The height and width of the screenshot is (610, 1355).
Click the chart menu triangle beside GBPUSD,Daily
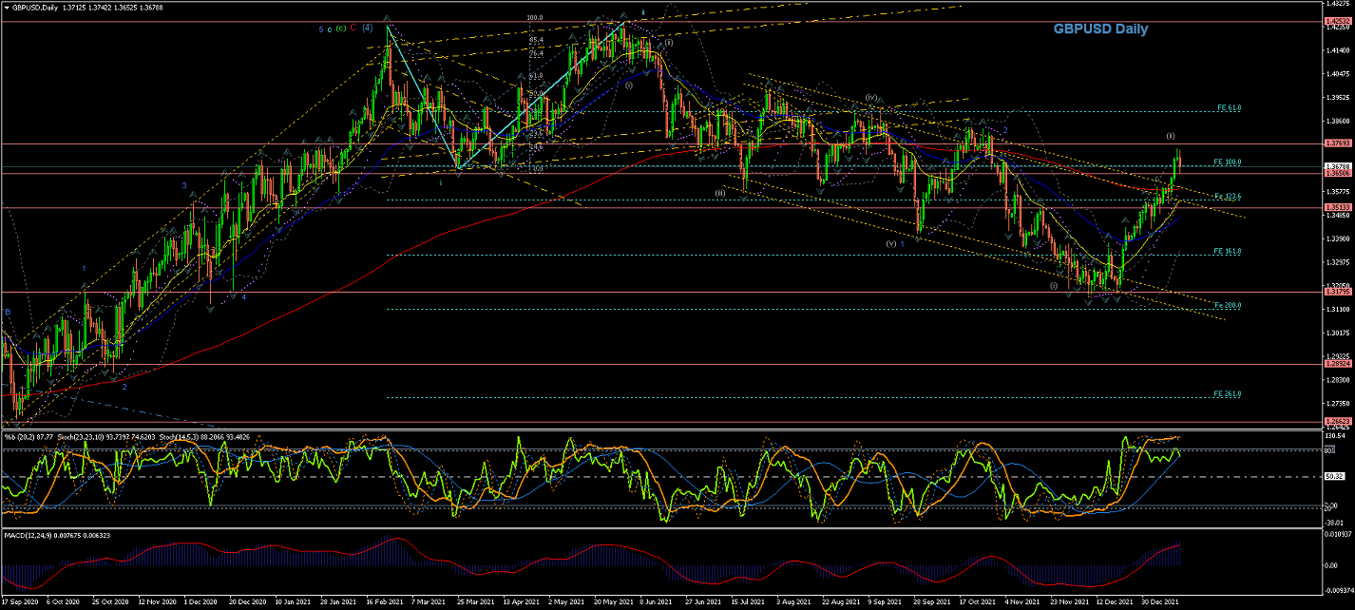(5, 6)
